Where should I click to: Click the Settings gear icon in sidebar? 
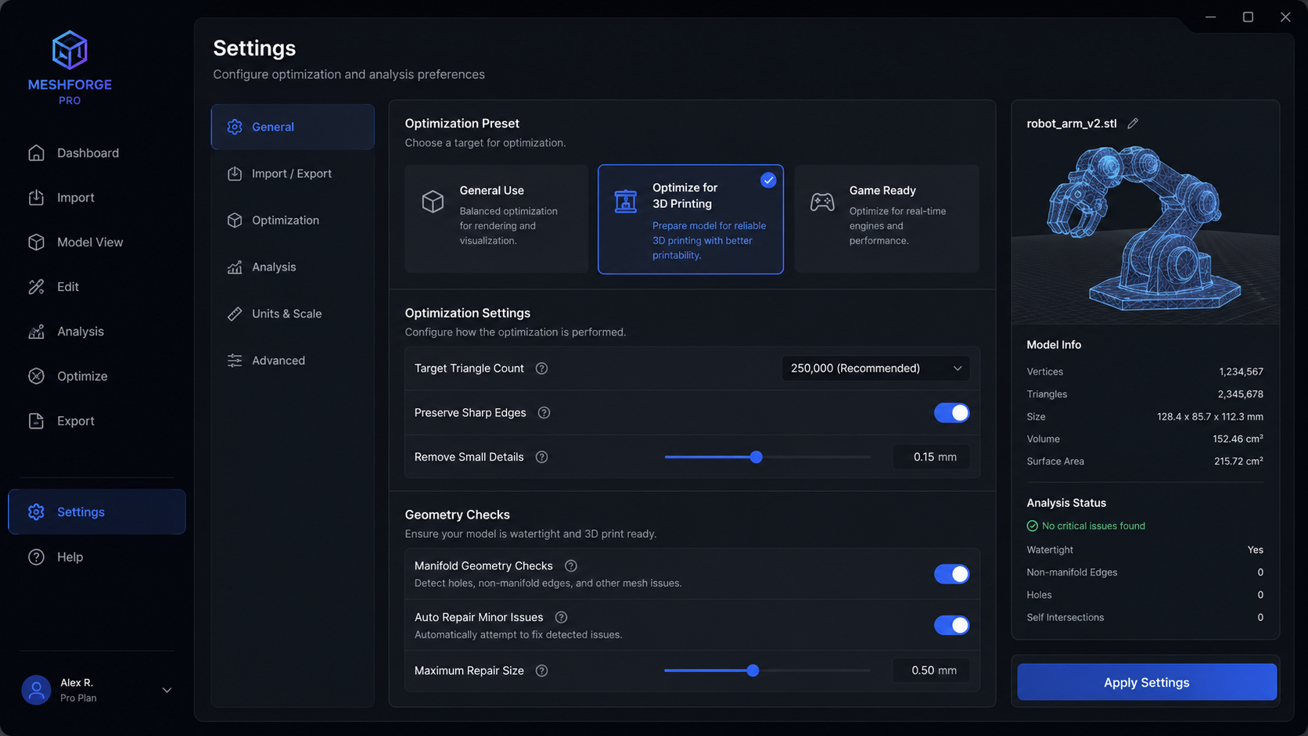[x=36, y=512]
